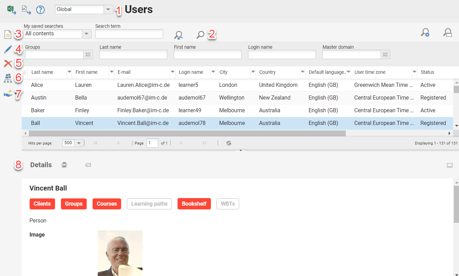Click the new user document icon
Screen dimensions: 459x276
click(8, 35)
